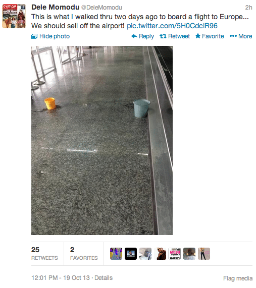Click the first colorful retweeter avatar

pyautogui.click(x=116, y=254)
